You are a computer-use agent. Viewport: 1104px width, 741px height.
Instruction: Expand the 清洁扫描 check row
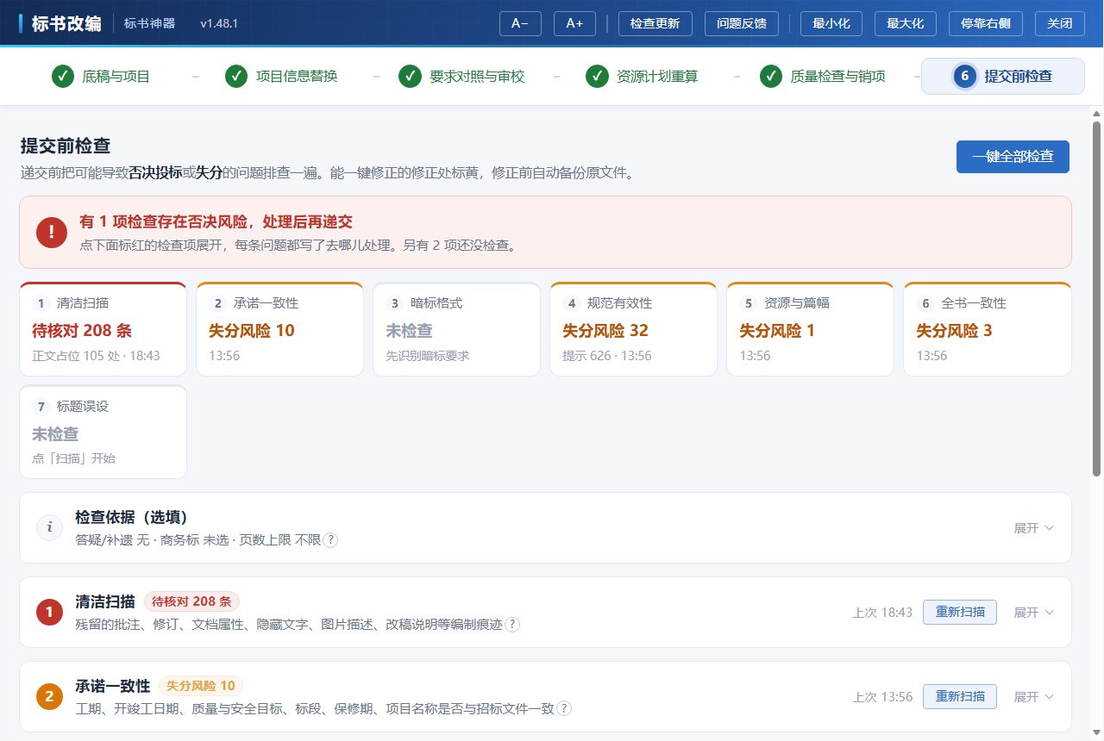click(1033, 613)
